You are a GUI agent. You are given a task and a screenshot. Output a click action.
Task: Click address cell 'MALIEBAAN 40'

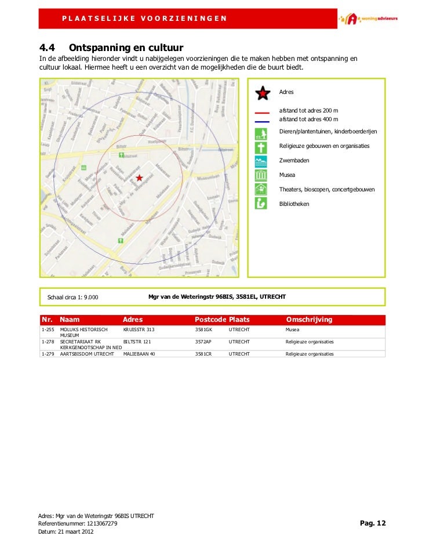139,354
